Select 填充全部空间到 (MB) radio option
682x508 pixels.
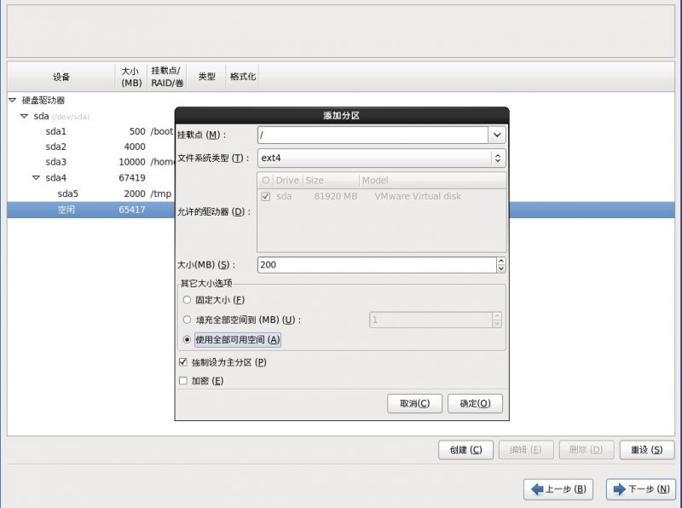coord(188,320)
